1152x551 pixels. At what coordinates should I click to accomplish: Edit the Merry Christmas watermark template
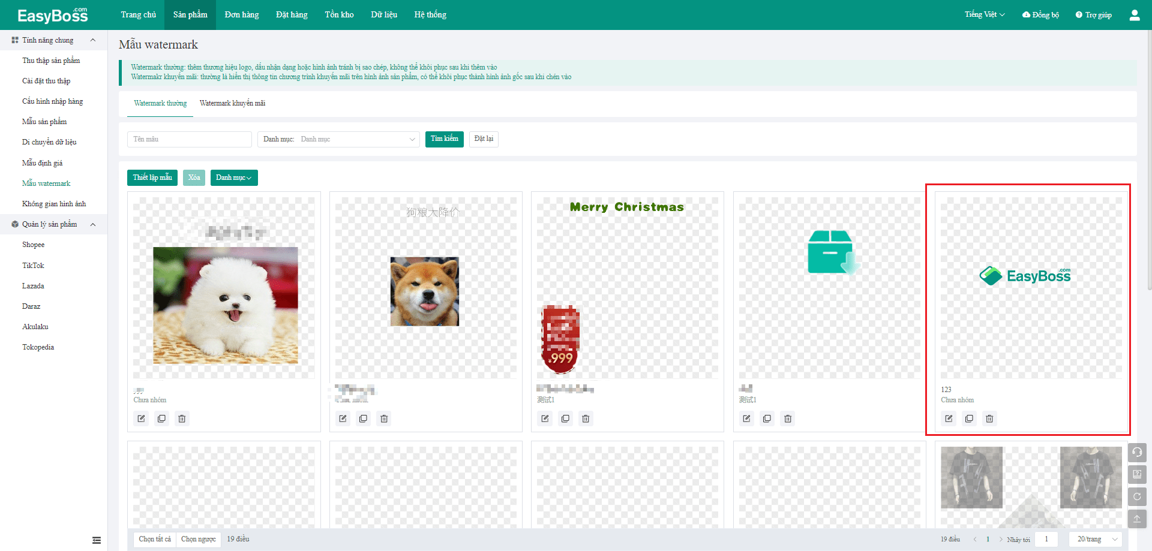point(545,418)
